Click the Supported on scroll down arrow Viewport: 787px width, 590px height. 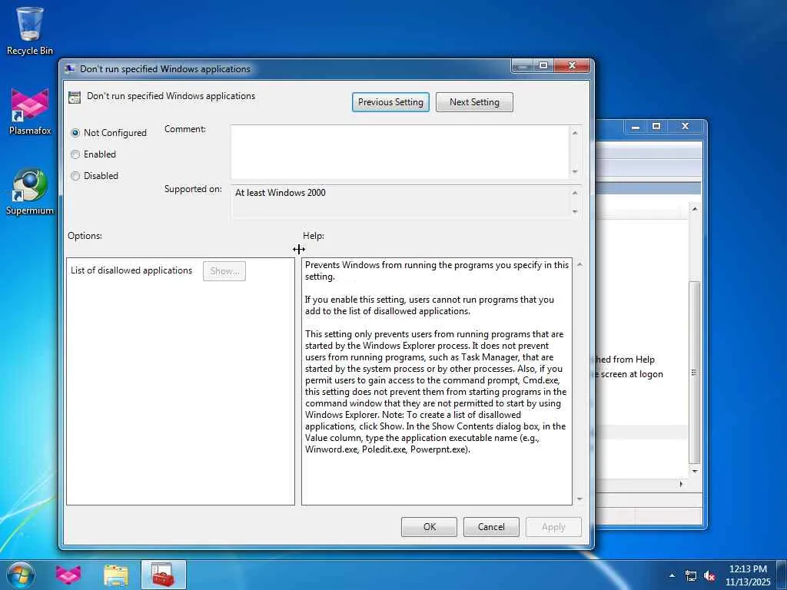pyautogui.click(x=575, y=212)
